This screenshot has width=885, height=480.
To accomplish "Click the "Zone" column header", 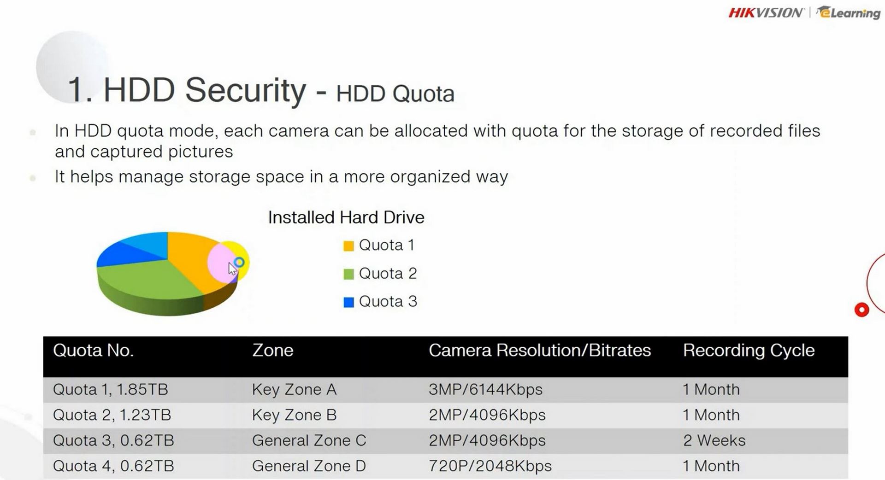I will [x=272, y=351].
